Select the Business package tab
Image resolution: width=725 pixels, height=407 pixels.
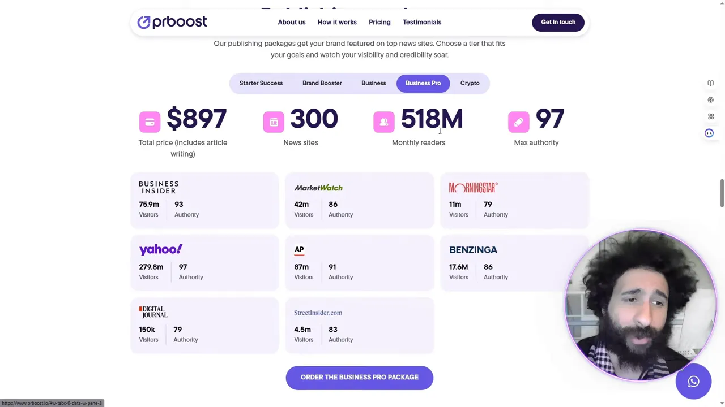point(374,83)
